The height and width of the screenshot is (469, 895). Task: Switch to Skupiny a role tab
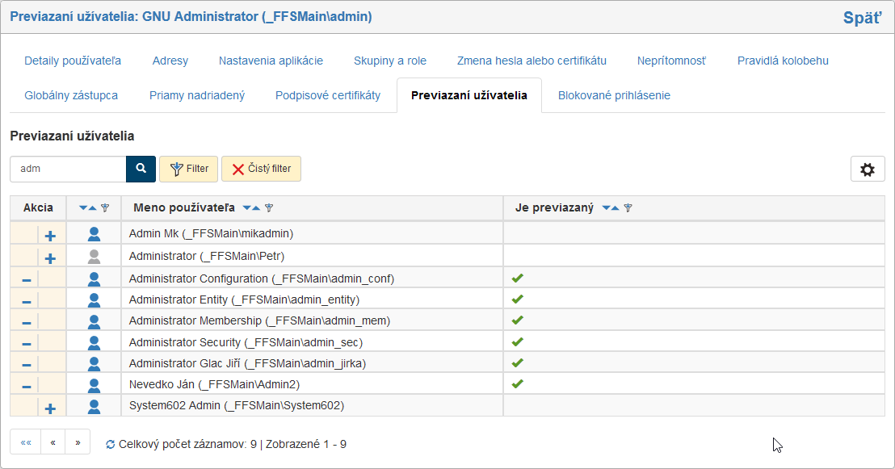point(389,61)
